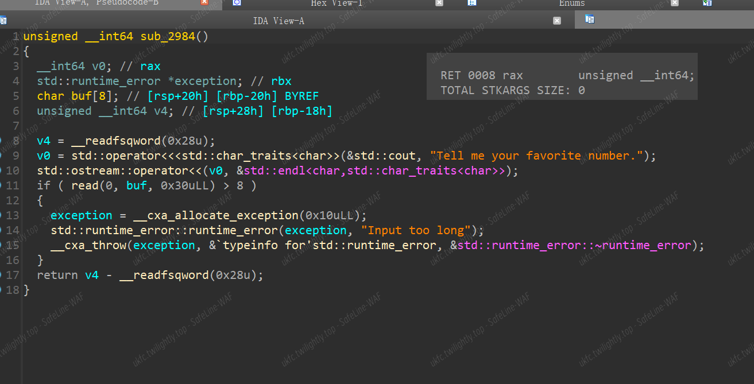Toggle the breakpoint dot on line 17
This screenshot has width=754, height=384.
click(2, 275)
